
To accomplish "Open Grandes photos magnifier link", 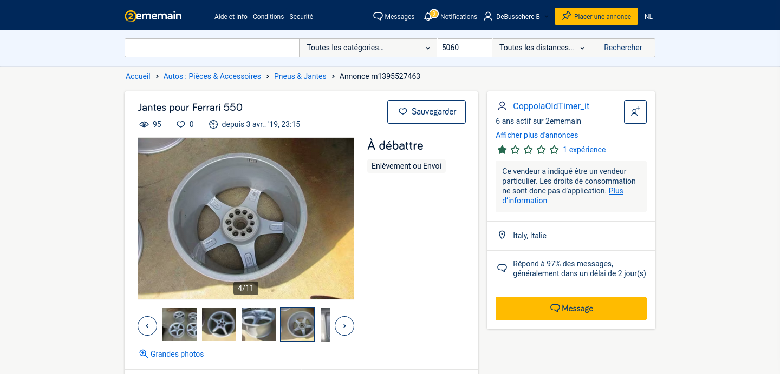I will (x=172, y=354).
